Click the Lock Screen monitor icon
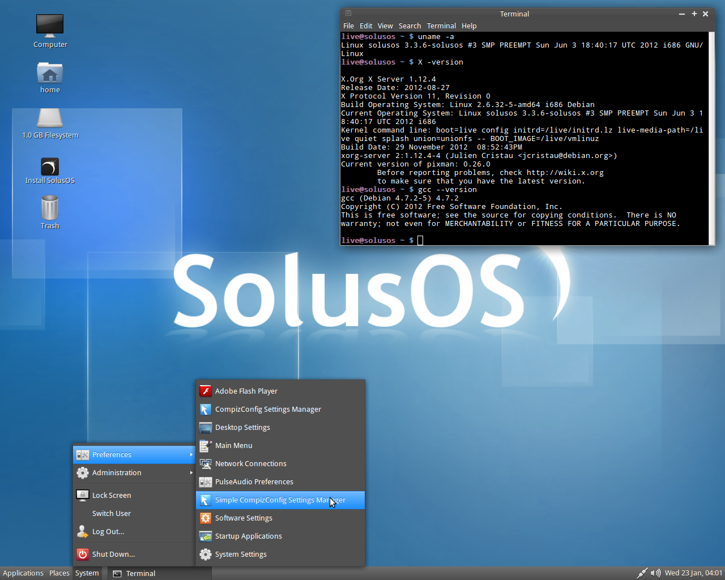Image resolution: width=725 pixels, height=580 pixels. point(83,495)
